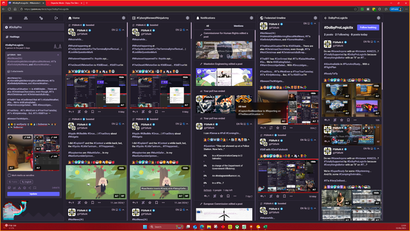Hide the bottom gallery in the DolbyProLogicIIx column

click(376, 193)
